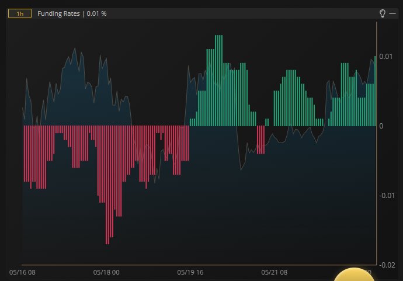Click the '05/21 08' x-axis label

click(275, 272)
